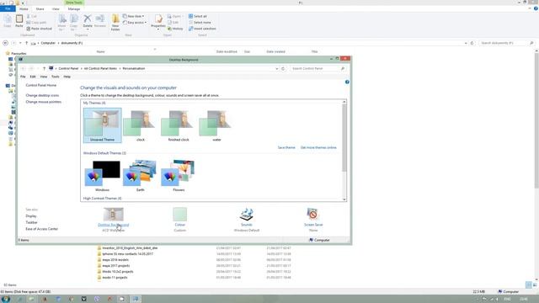Click theme list scrollbar down arrow

[344, 199]
